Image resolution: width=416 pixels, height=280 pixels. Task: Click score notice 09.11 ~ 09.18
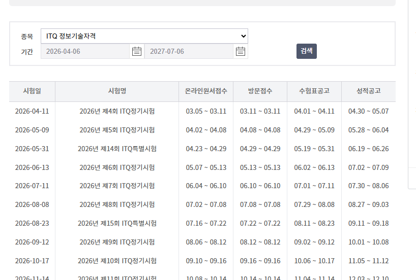(x=369, y=223)
